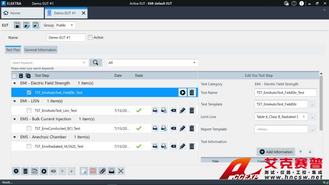
Task: Click the browse button beside Limit Line
Action: coord(313,117)
